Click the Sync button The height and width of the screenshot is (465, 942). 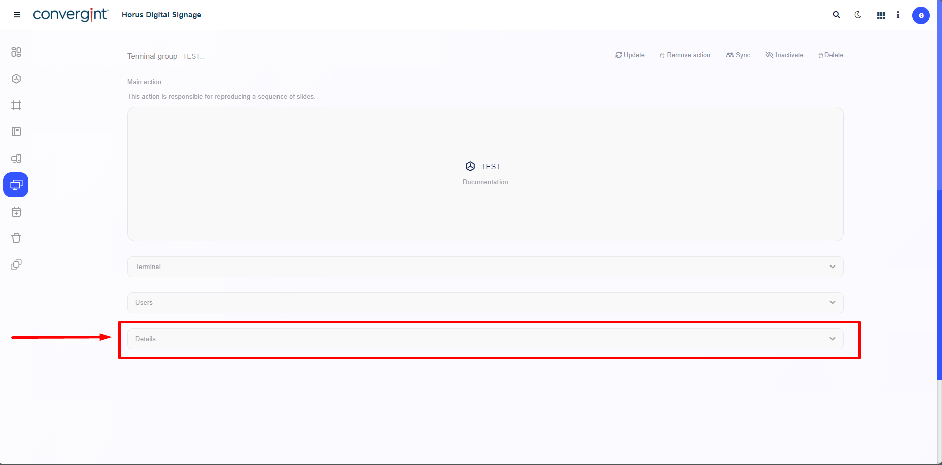(x=738, y=55)
